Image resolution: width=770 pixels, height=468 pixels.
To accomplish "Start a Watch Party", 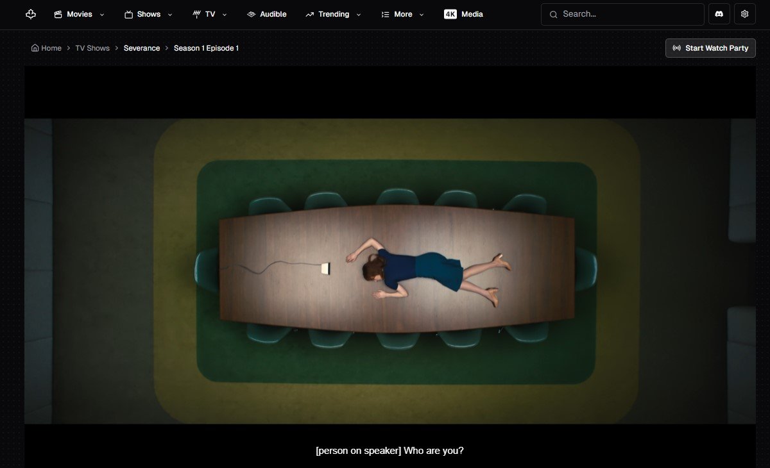I will pyautogui.click(x=710, y=48).
